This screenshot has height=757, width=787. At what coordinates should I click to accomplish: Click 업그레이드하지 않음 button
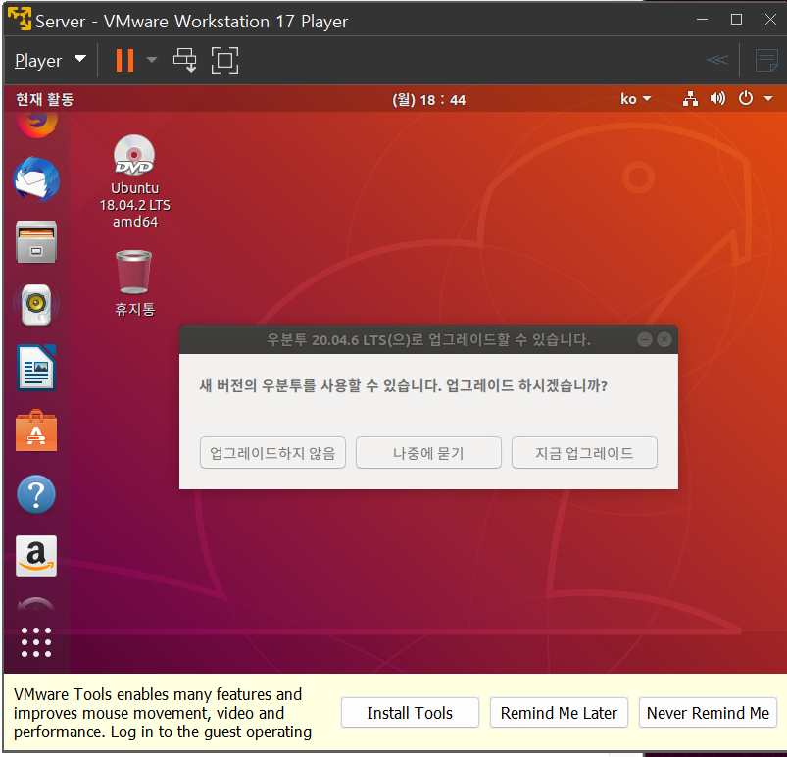click(272, 453)
